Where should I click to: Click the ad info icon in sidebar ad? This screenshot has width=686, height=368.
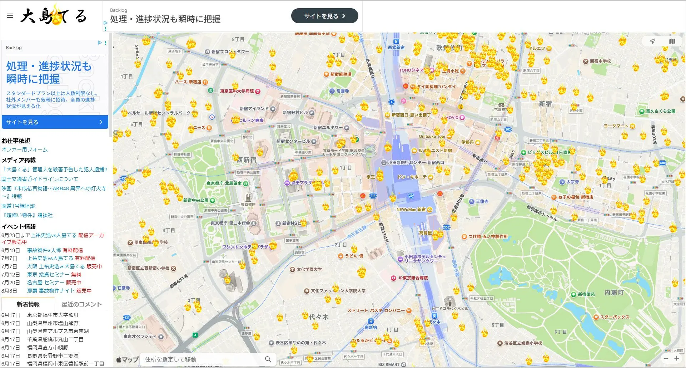point(100,43)
